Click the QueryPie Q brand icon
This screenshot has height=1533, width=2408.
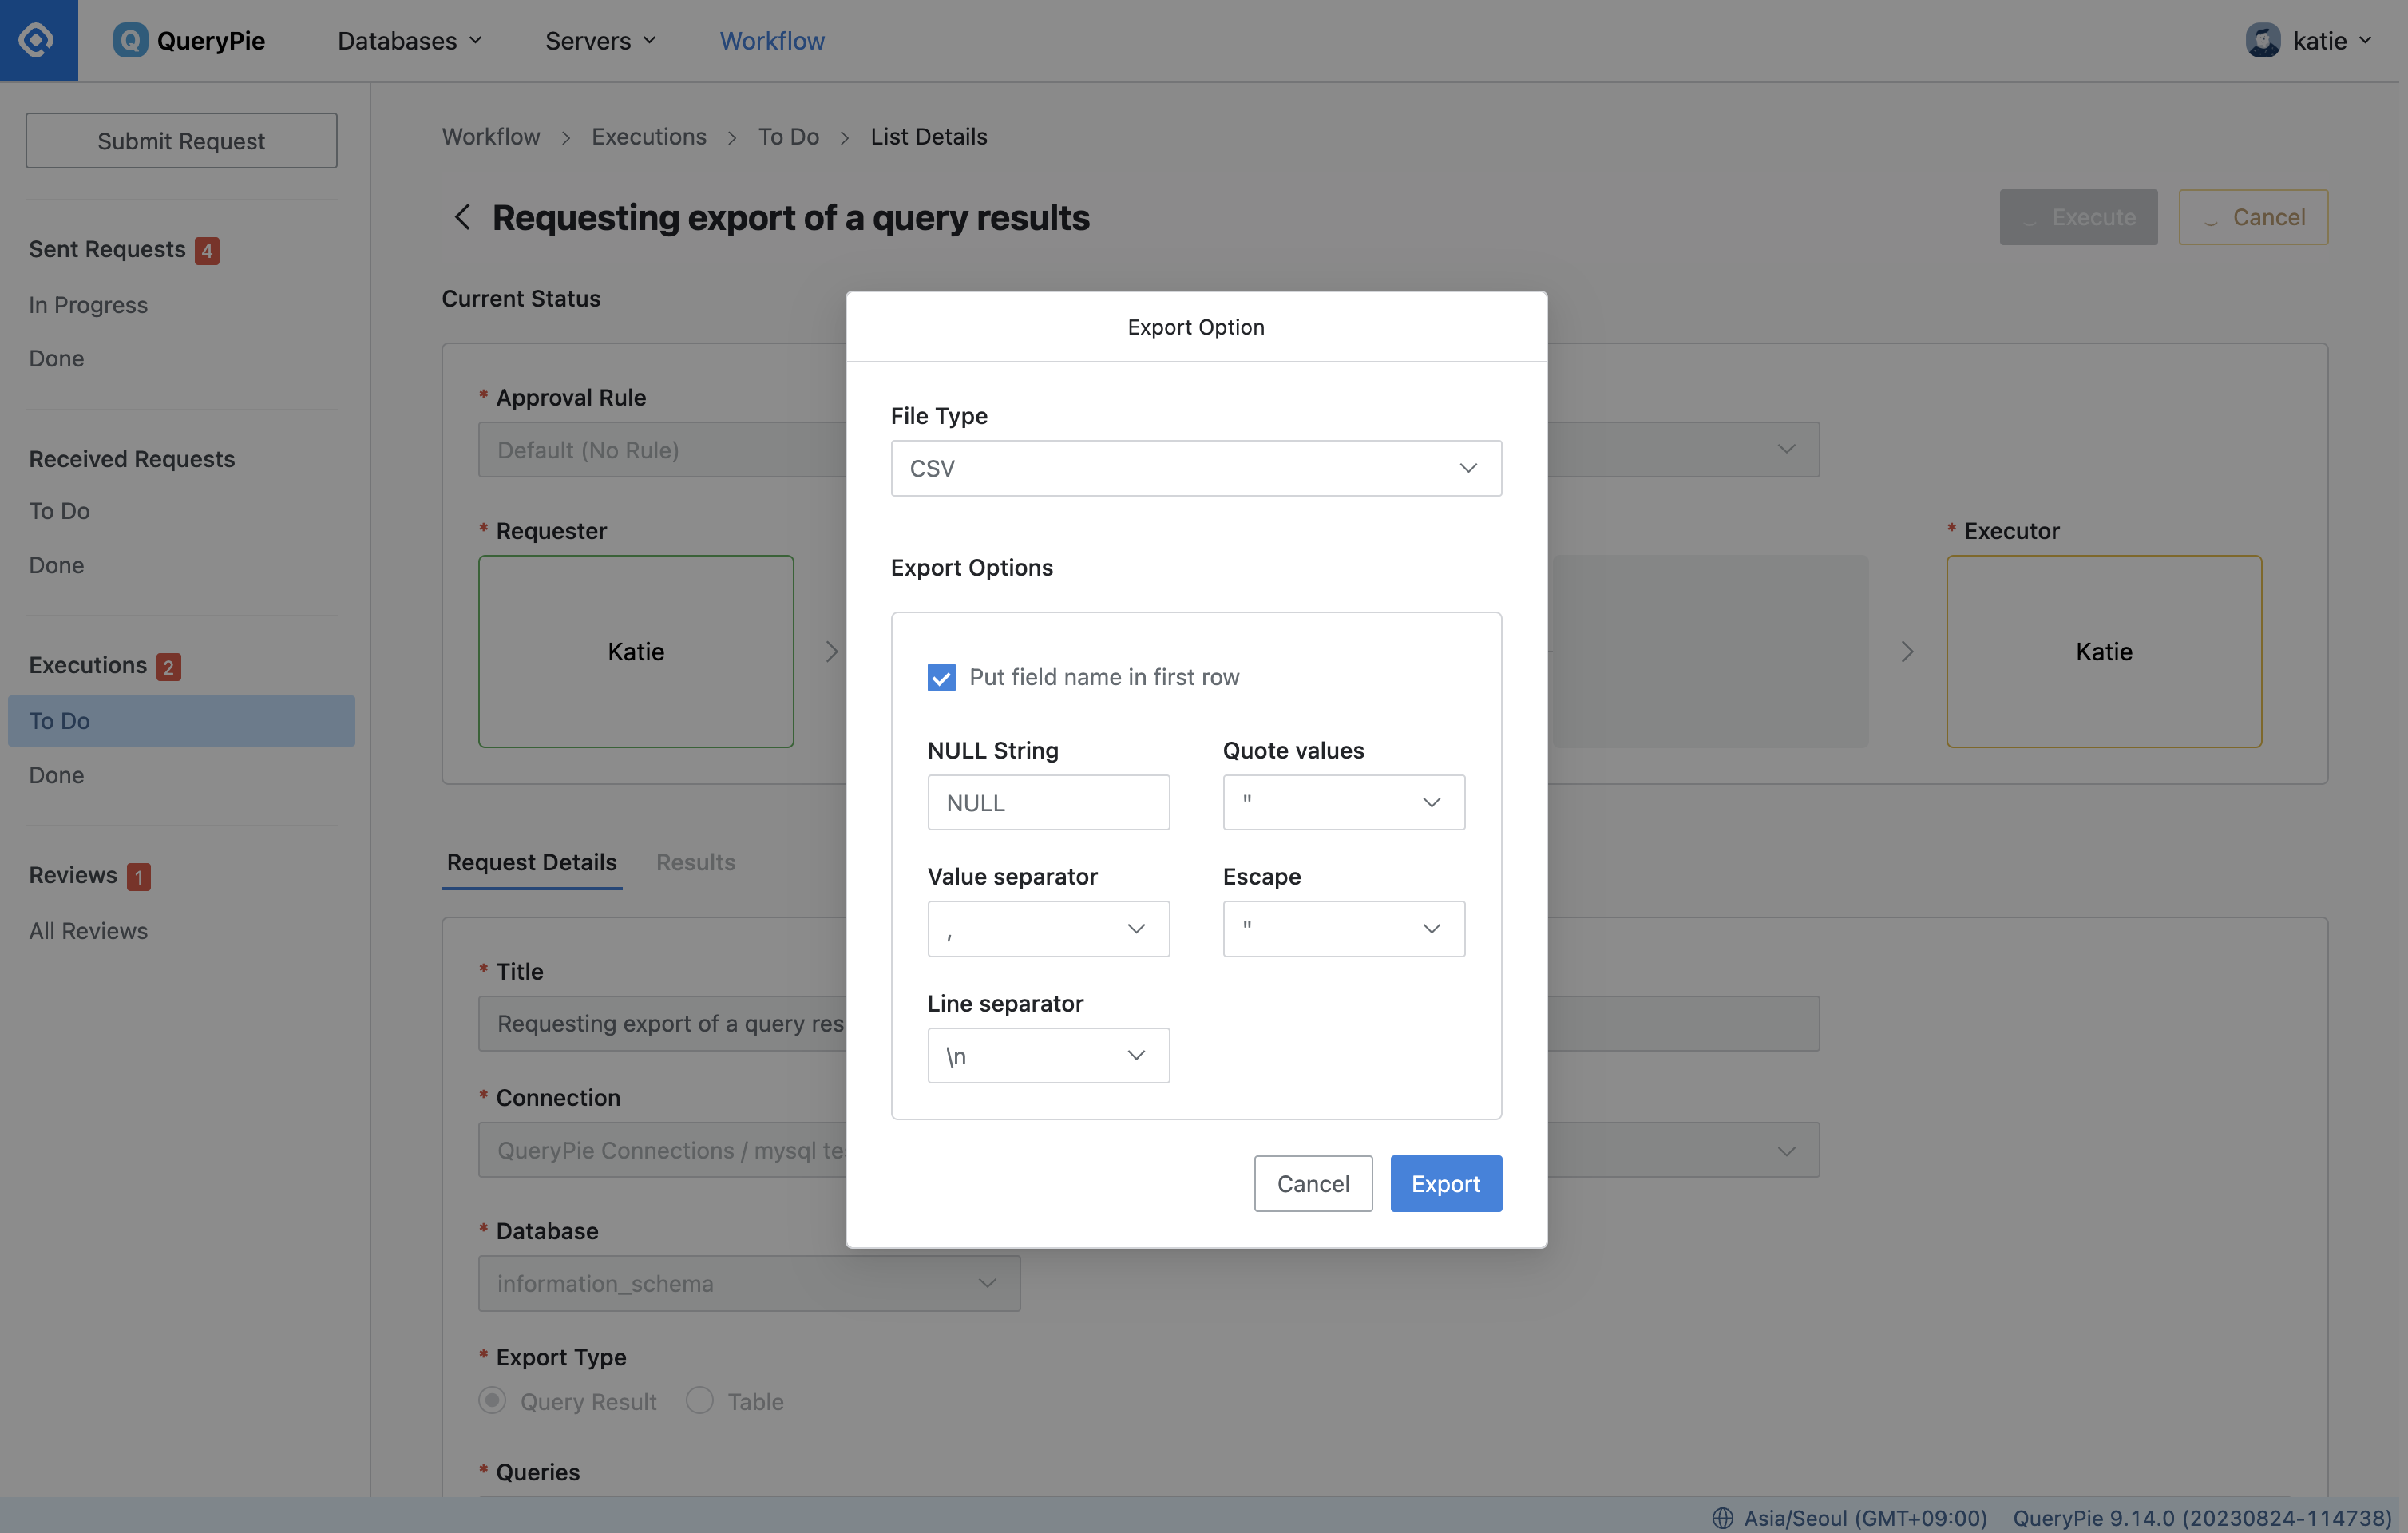pyautogui.click(x=130, y=40)
